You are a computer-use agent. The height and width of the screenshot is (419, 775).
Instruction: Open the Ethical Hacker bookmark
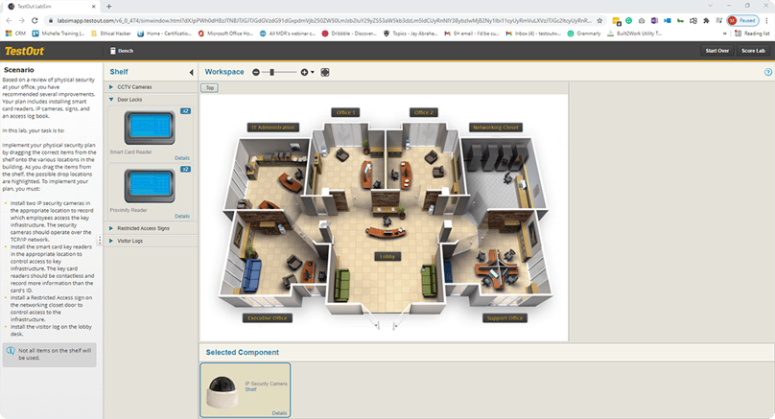point(110,34)
